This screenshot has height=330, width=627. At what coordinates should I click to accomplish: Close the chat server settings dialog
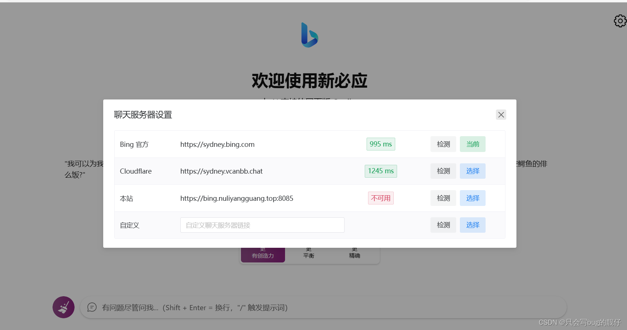pyautogui.click(x=501, y=115)
